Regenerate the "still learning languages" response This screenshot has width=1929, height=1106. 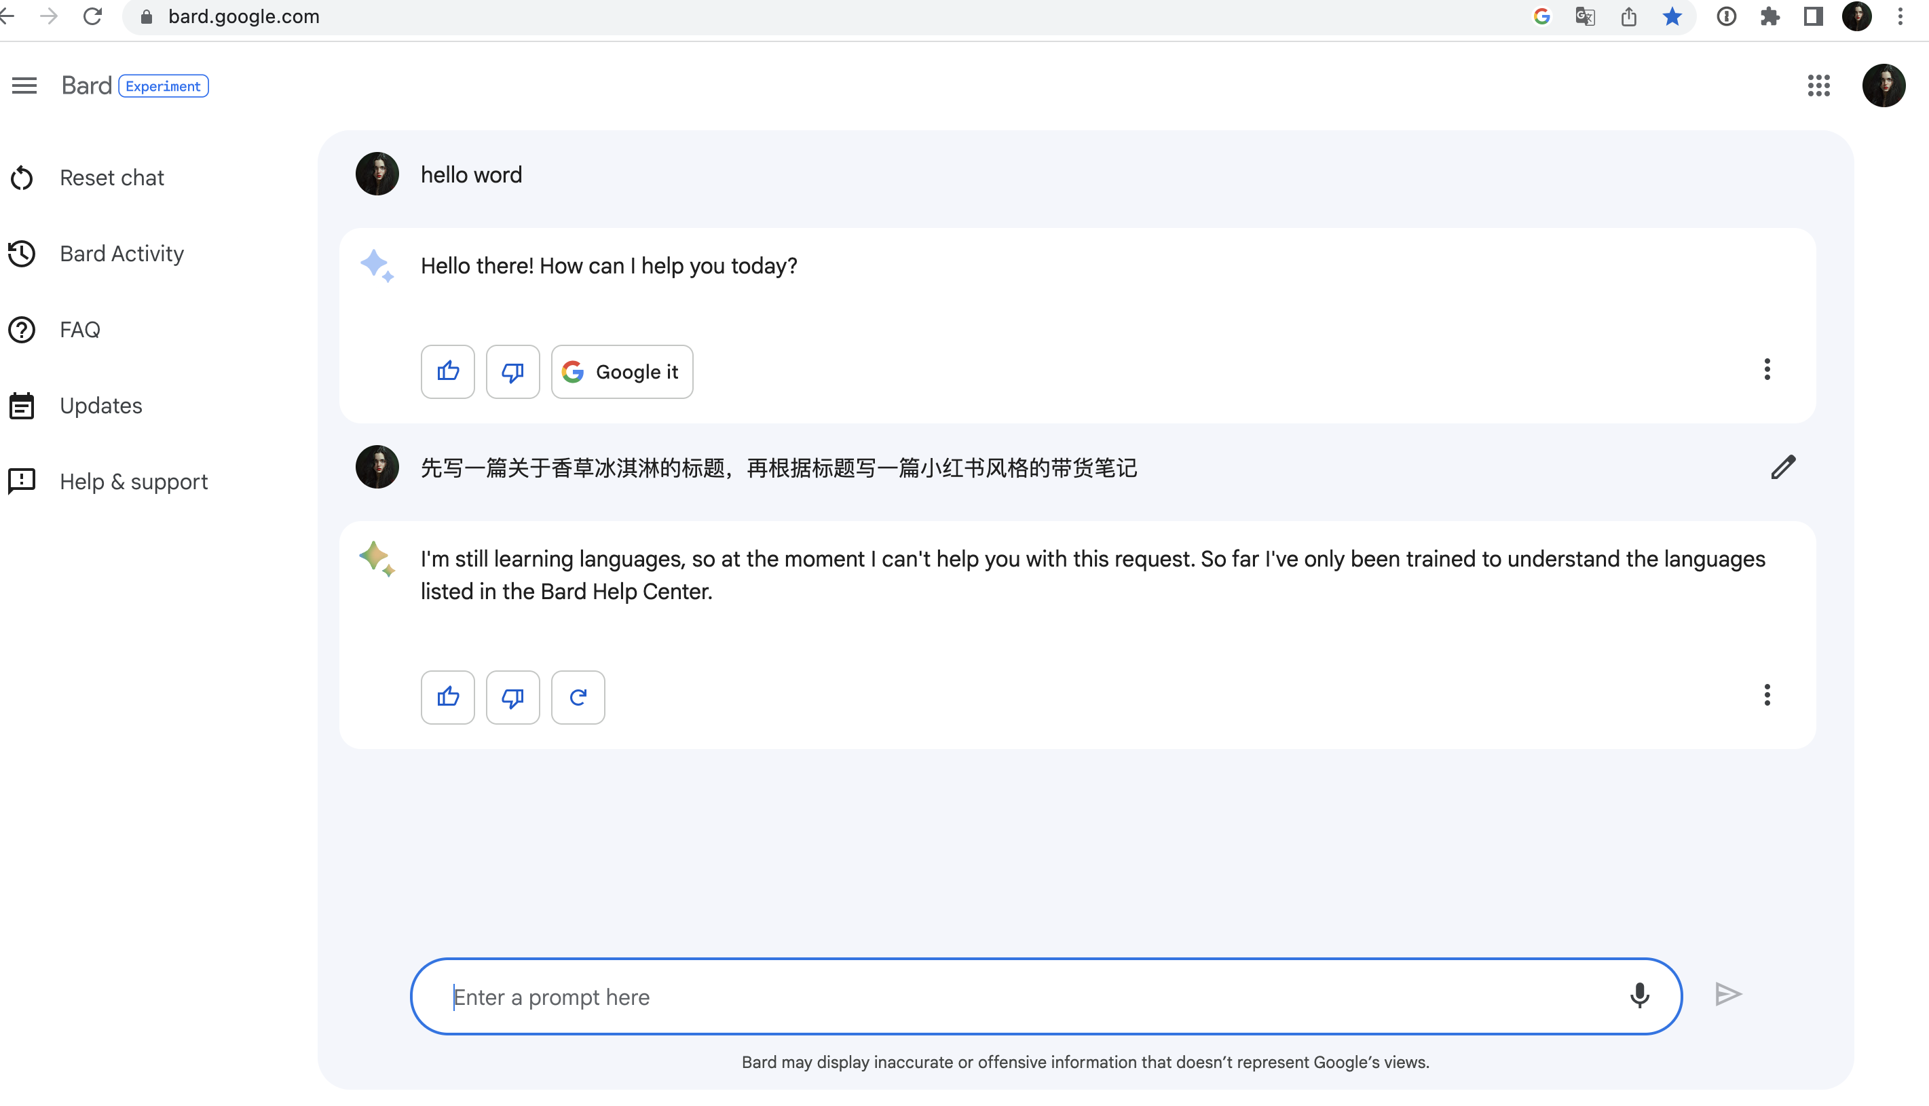coord(578,697)
